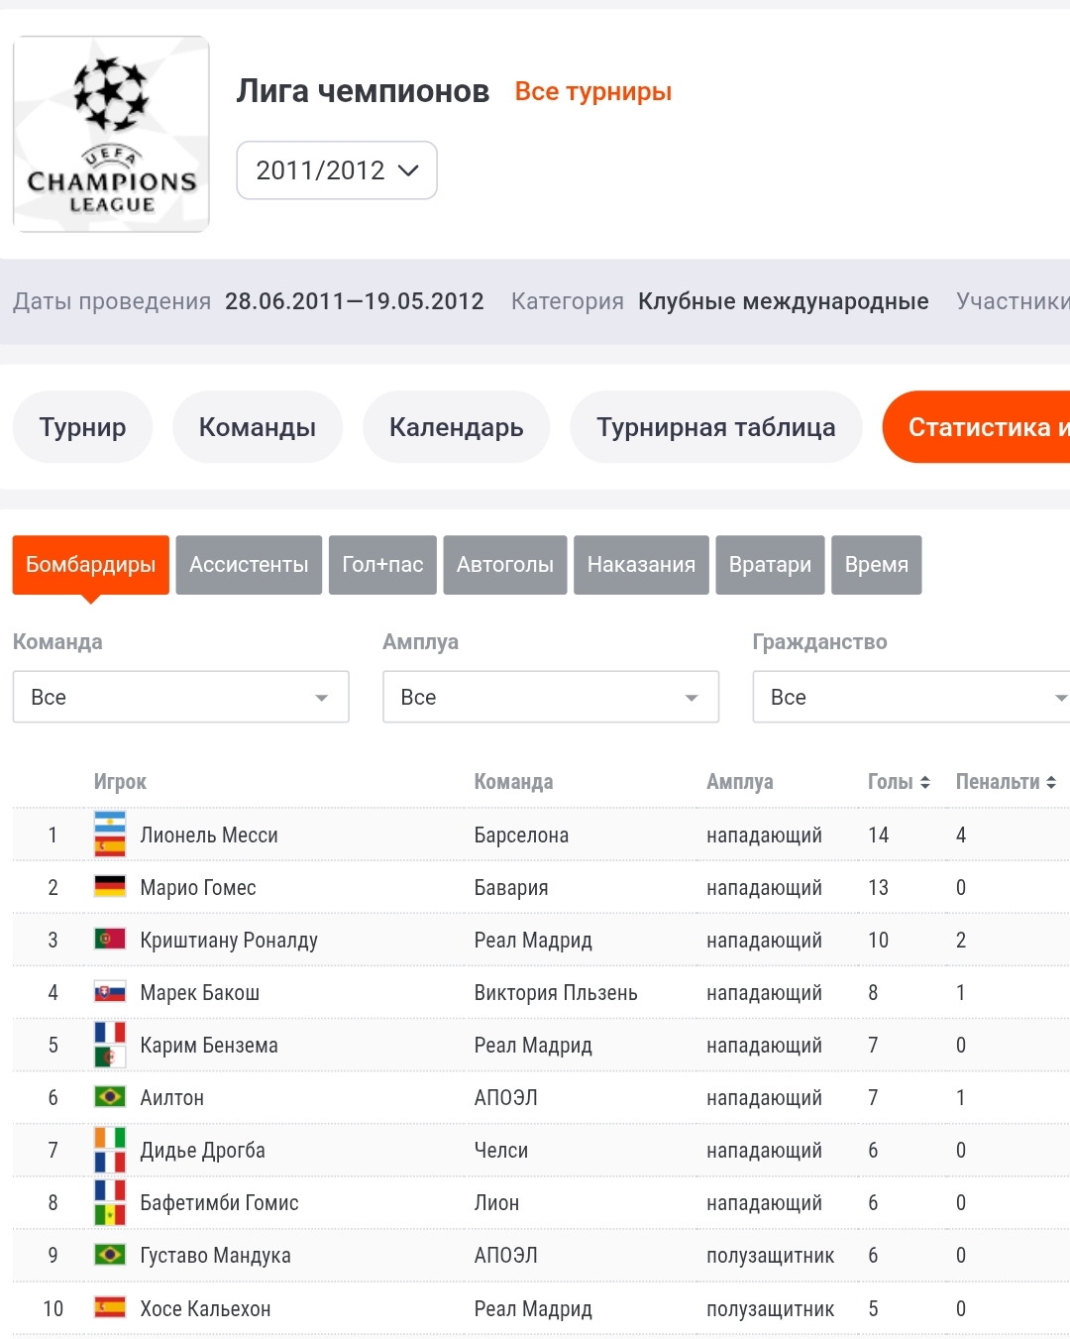Click the Игрок column header
Screen dimensions: 1070x1339
[120, 782]
